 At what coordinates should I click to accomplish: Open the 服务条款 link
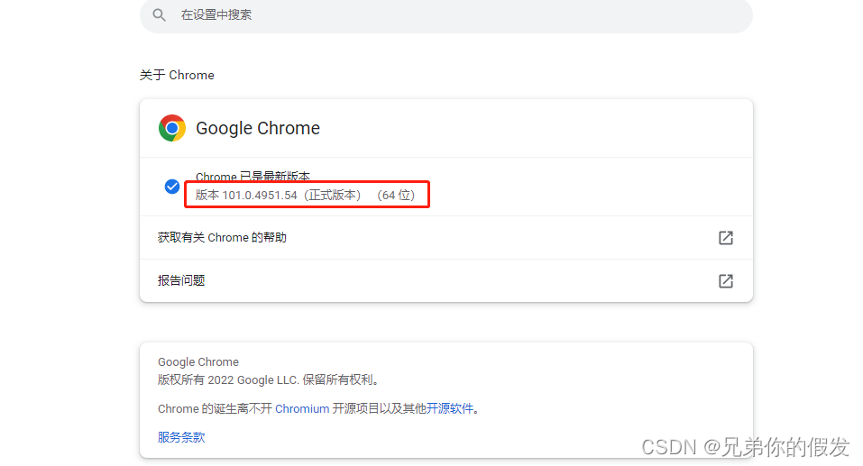coord(181,437)
